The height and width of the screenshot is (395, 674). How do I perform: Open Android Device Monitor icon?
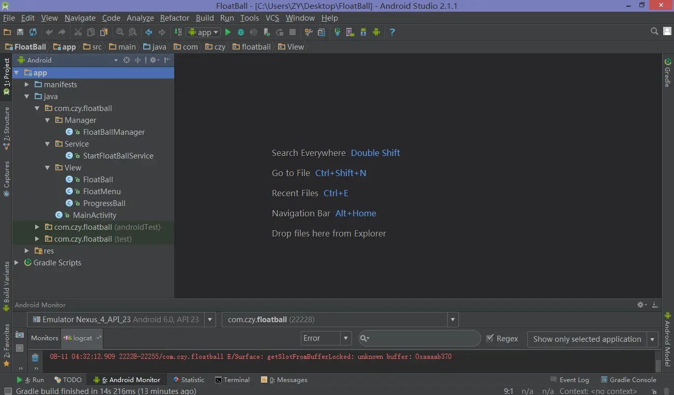pos(376,32)
